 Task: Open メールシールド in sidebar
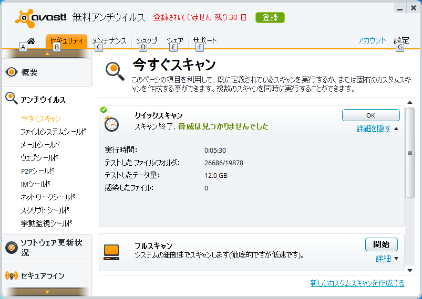tap(40, 145)
